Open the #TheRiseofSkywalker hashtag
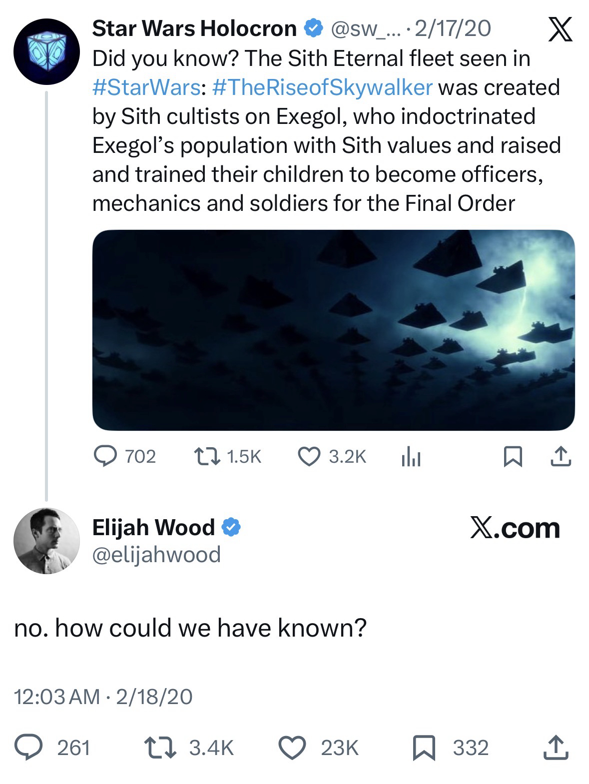Screen dimensions: 589x784 pos(322,87)
